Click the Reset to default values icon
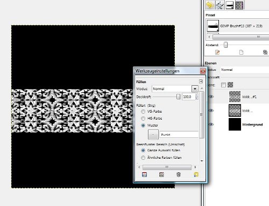269x206 pixels. pyautogui.click(x=196, y=174)
